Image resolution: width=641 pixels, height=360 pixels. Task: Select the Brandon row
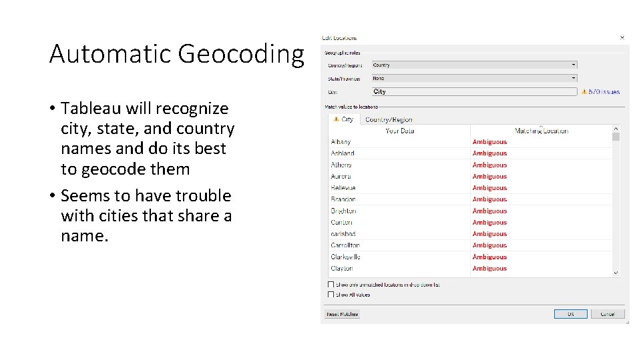(470, 199)
